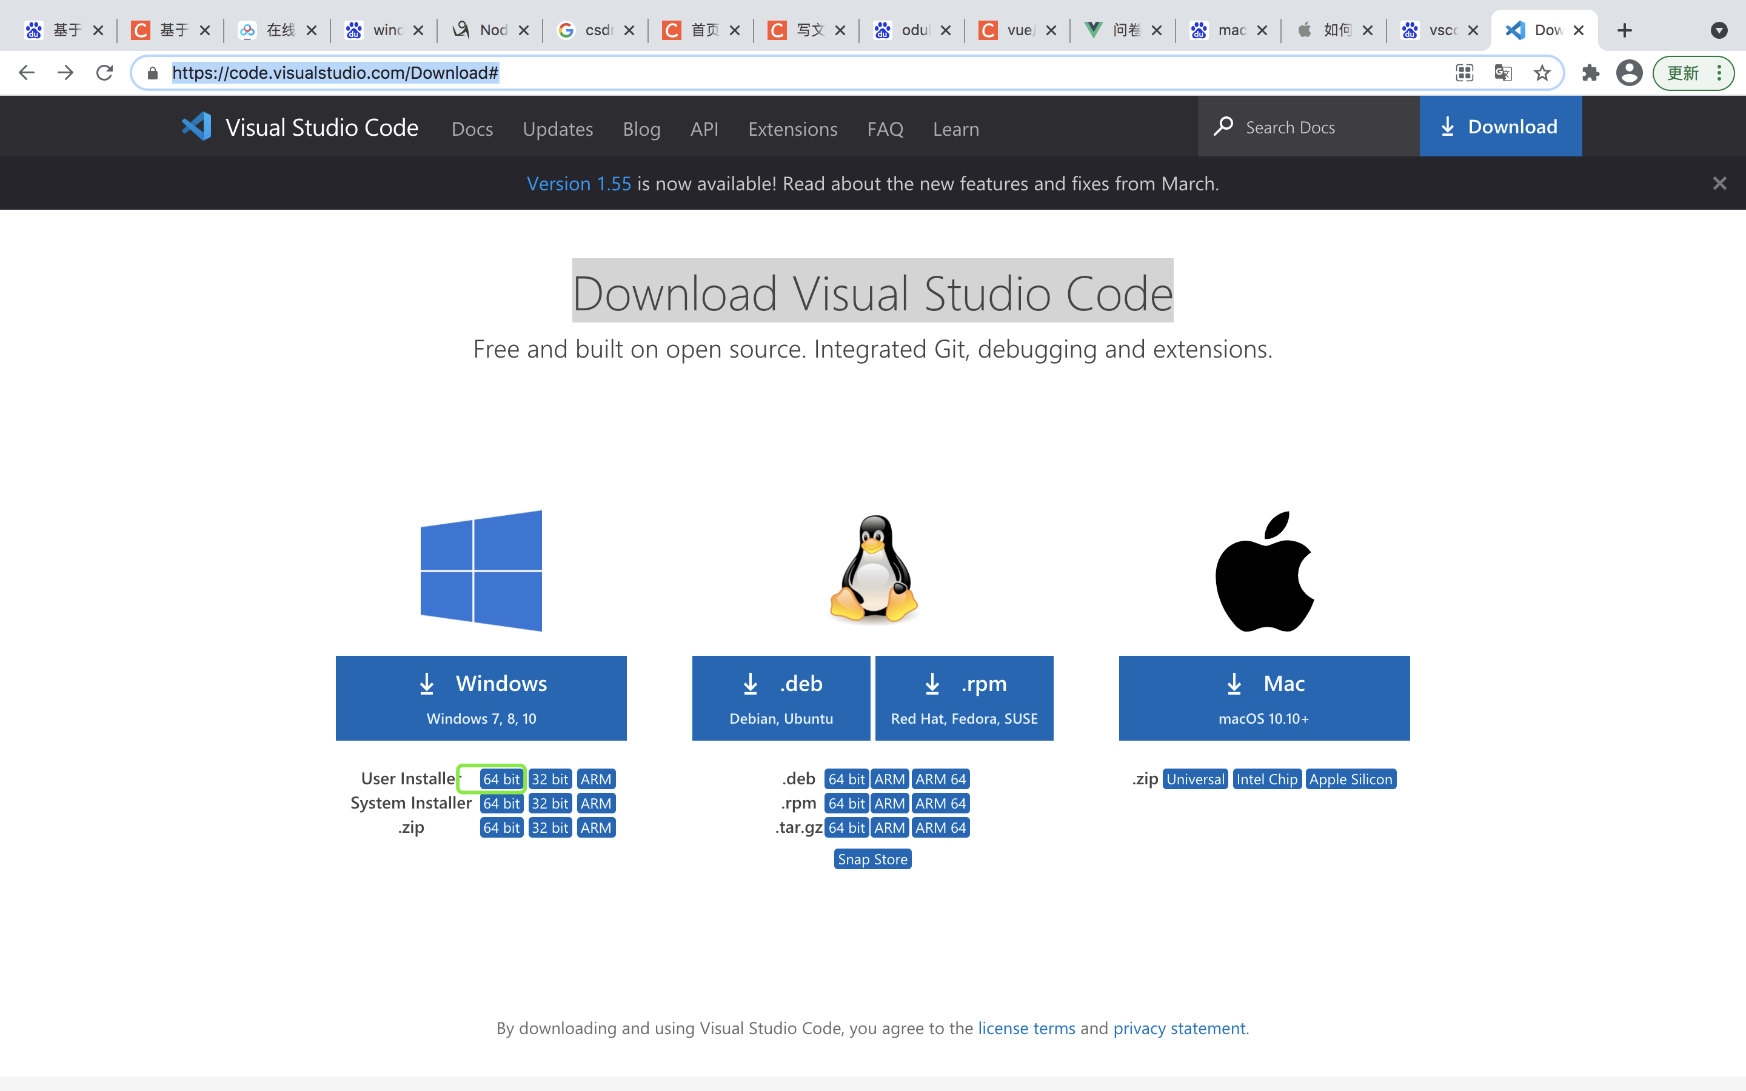The image size is (1746, 1091).
Task: Bookmark this page with the star icon
Action: (1542, 73)
